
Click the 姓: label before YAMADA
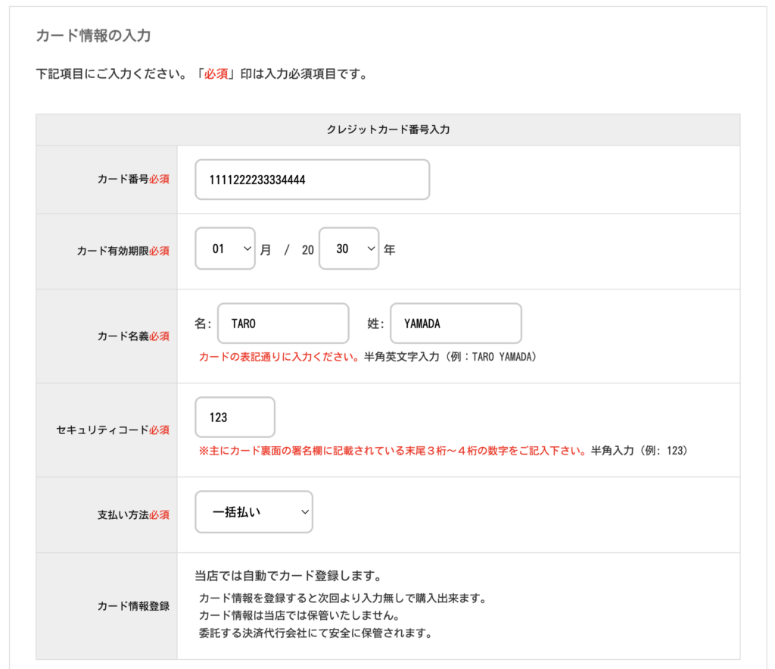point(376,324)
